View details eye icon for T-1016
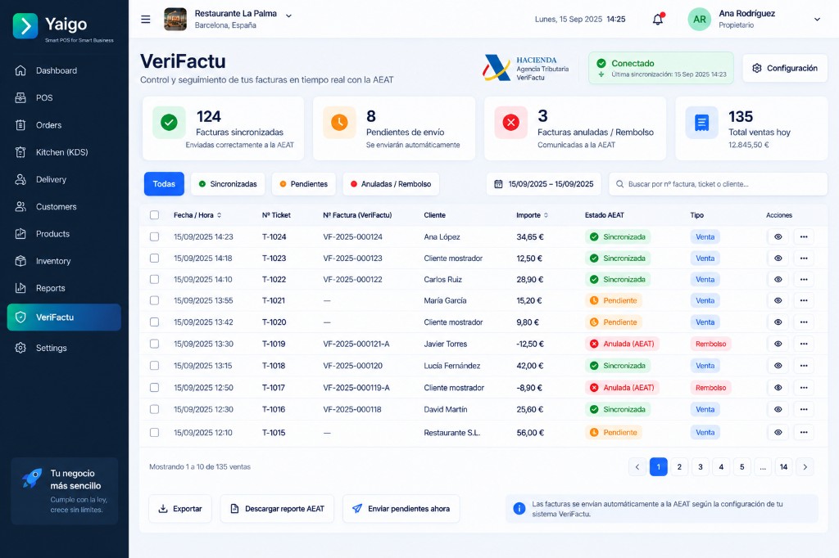Viewport: 839px width, 558px height. [x=778, y=409]
